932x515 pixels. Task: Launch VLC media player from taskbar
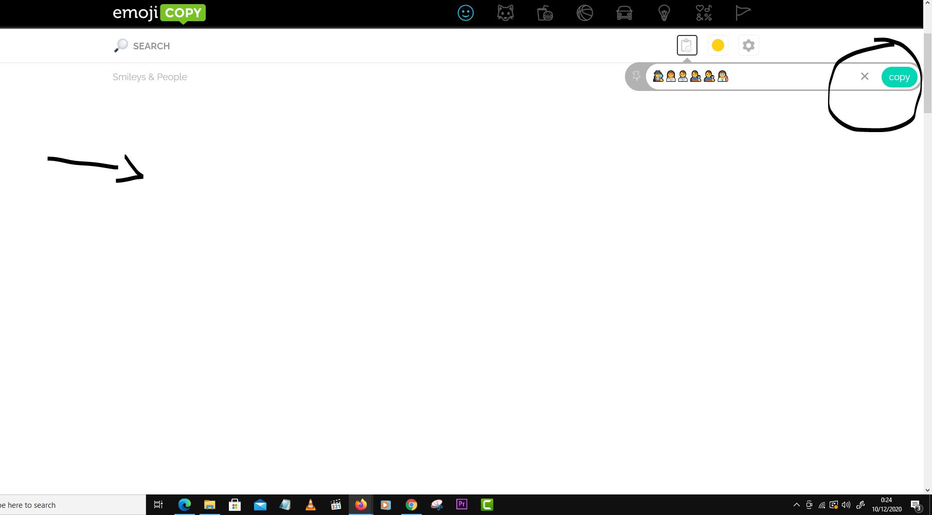[310, 505]
